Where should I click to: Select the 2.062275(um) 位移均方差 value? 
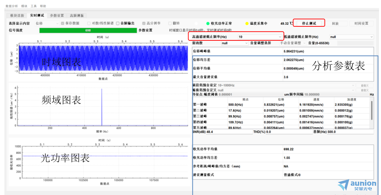tap(294, 60)
